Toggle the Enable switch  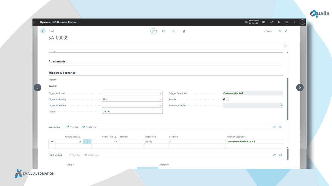(226, 99)
